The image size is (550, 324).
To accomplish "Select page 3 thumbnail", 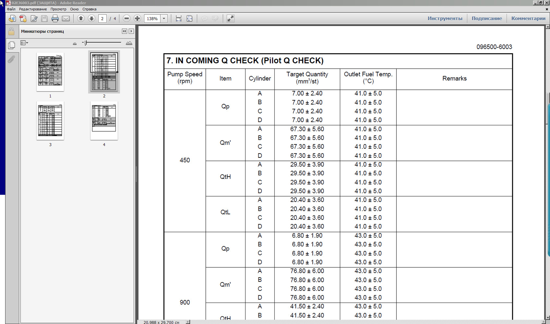I will pos(50,121).
